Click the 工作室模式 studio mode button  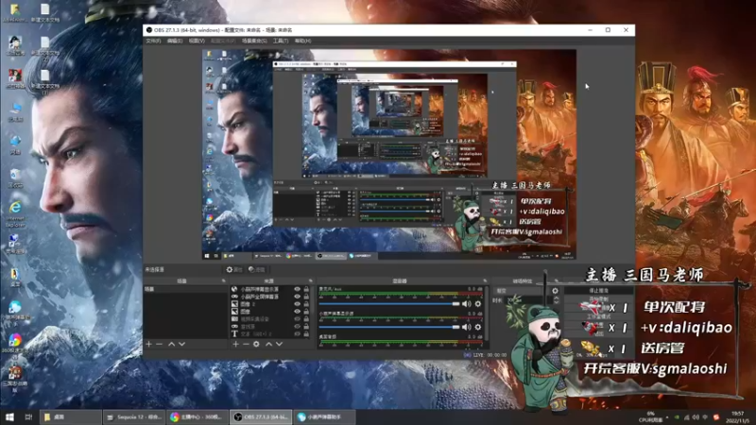[x=598, y=316]
